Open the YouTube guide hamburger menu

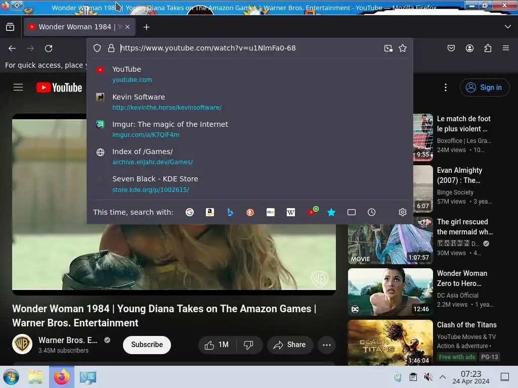pos(18,87)
